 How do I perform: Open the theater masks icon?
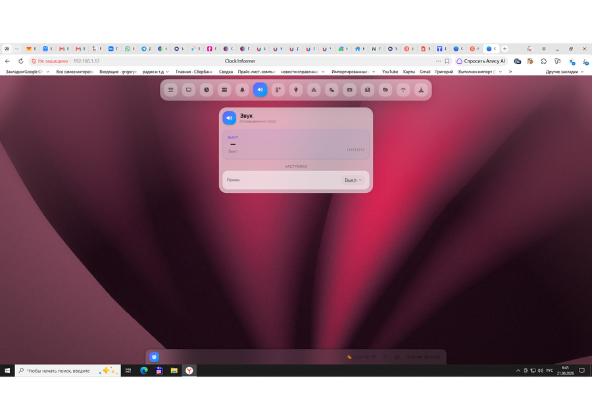(385, 90)
